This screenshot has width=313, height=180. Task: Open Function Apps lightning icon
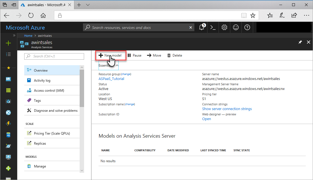pyautogui.click(x=8, y=123)
